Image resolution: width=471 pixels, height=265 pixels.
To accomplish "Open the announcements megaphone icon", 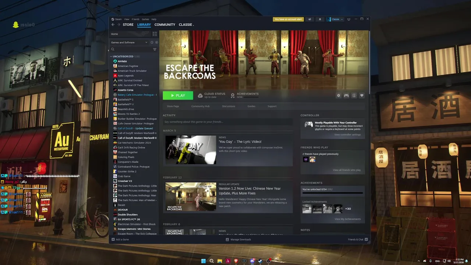I will coord(309,19).
